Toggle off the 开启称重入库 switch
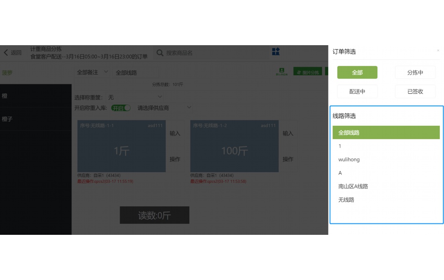This screenshot has width=444, height=280. 121,108
